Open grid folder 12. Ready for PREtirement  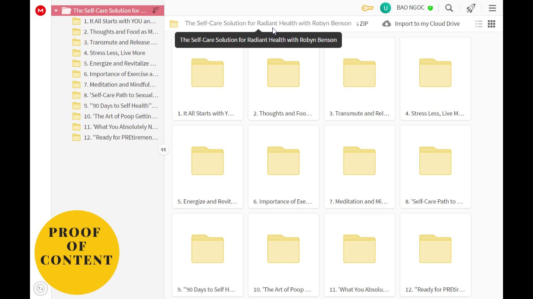(436, 255)
